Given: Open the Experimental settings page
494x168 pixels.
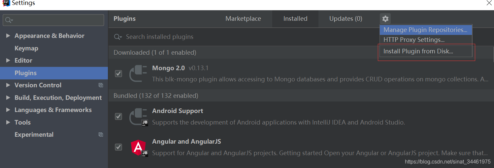Looking at the screenshot, I should (x=34, y=135).
